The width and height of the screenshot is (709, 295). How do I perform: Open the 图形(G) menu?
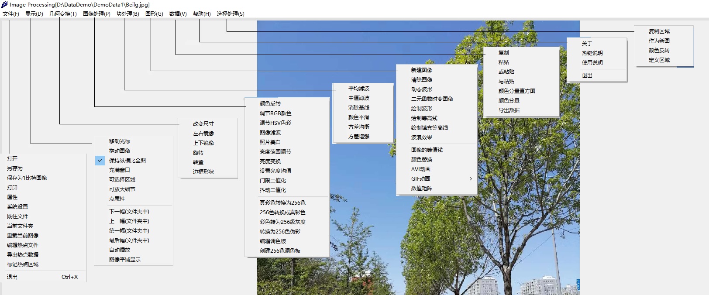pos(154,14)
